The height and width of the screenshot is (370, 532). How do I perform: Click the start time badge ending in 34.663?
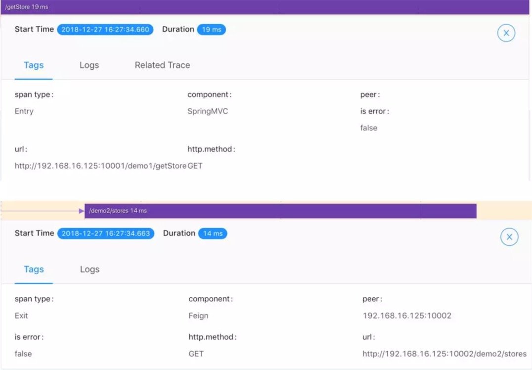105,233
